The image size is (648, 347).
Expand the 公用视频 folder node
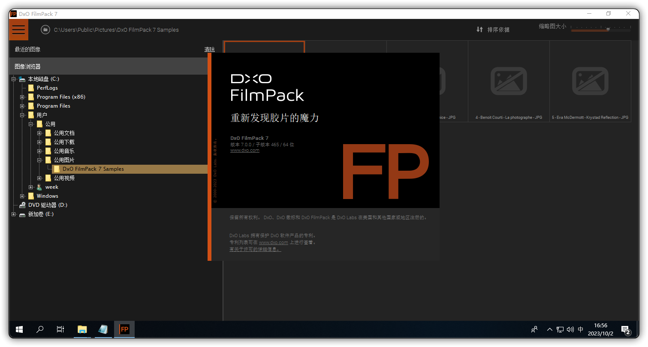39,178
